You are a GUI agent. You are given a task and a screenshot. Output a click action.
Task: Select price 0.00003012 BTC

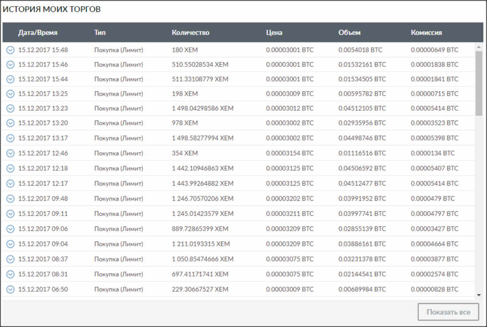[x=290, y=109]
